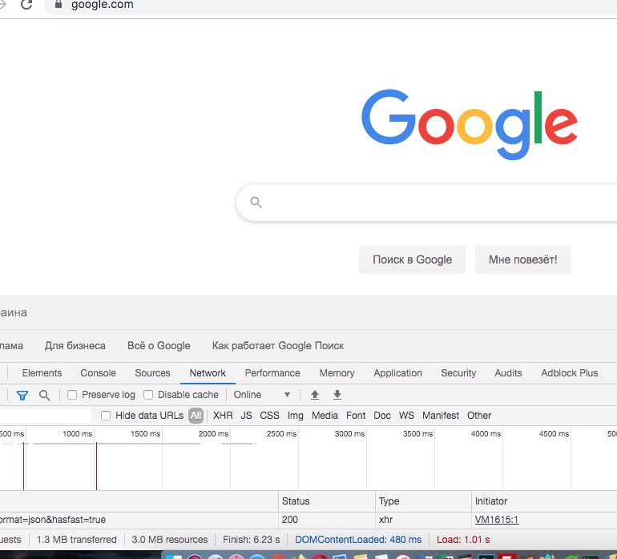This screenshot has width=617, height=559.
Task: Click the 'Поиск в Google' button
Action: 412,259
